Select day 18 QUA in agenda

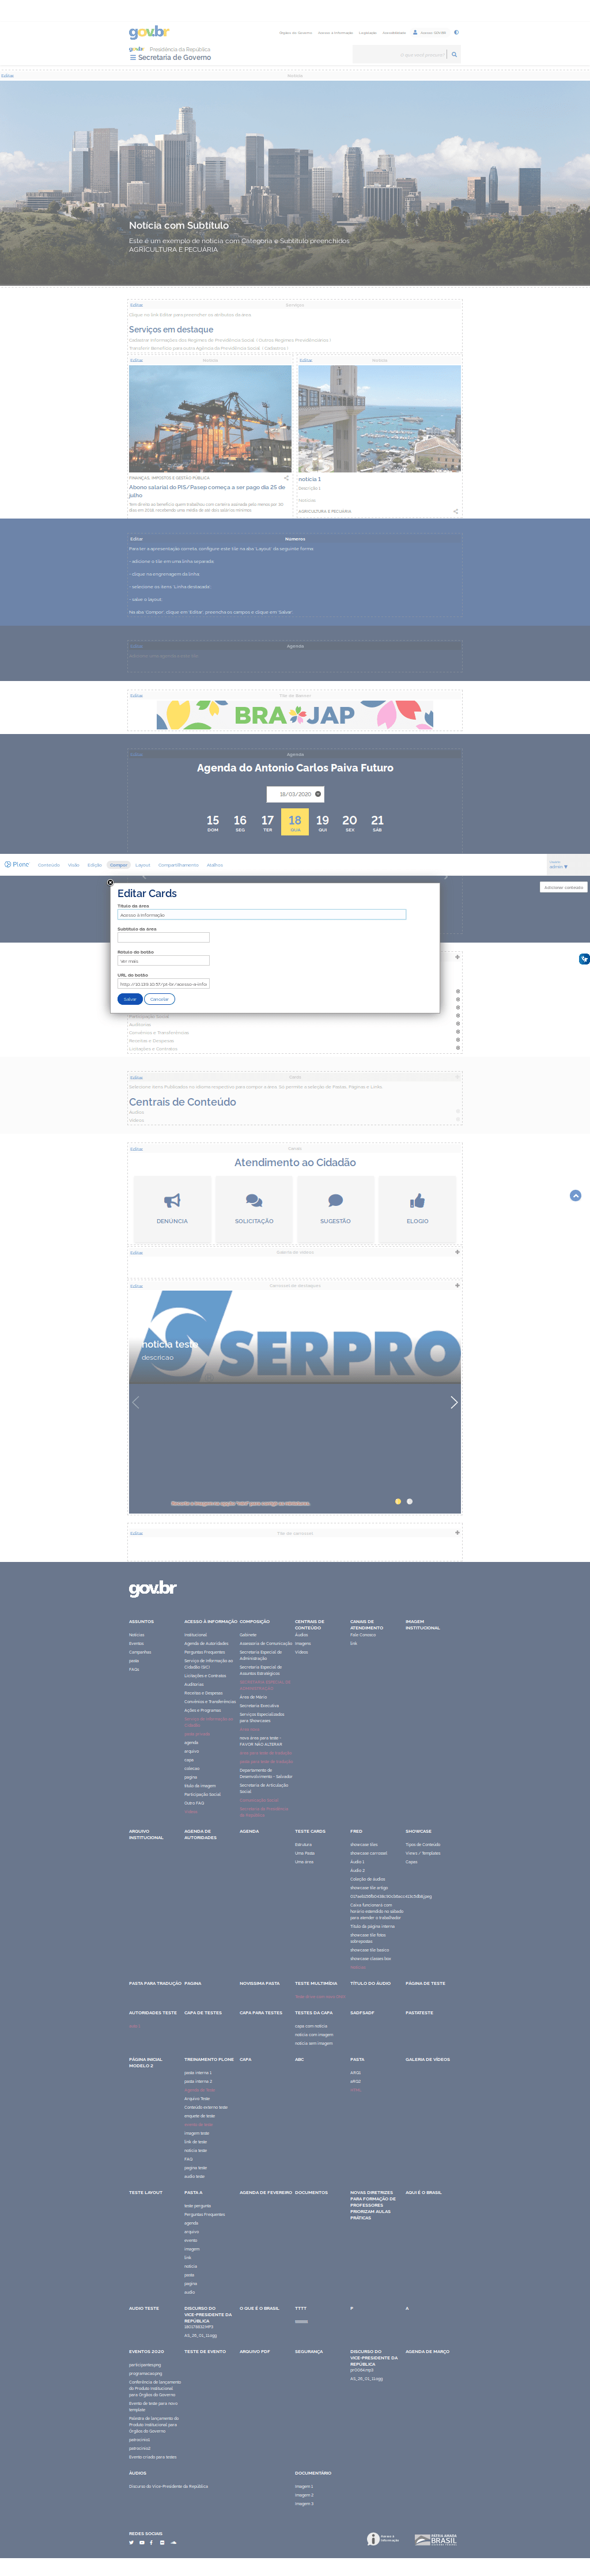pyautogui.click(x=295, y=822)
